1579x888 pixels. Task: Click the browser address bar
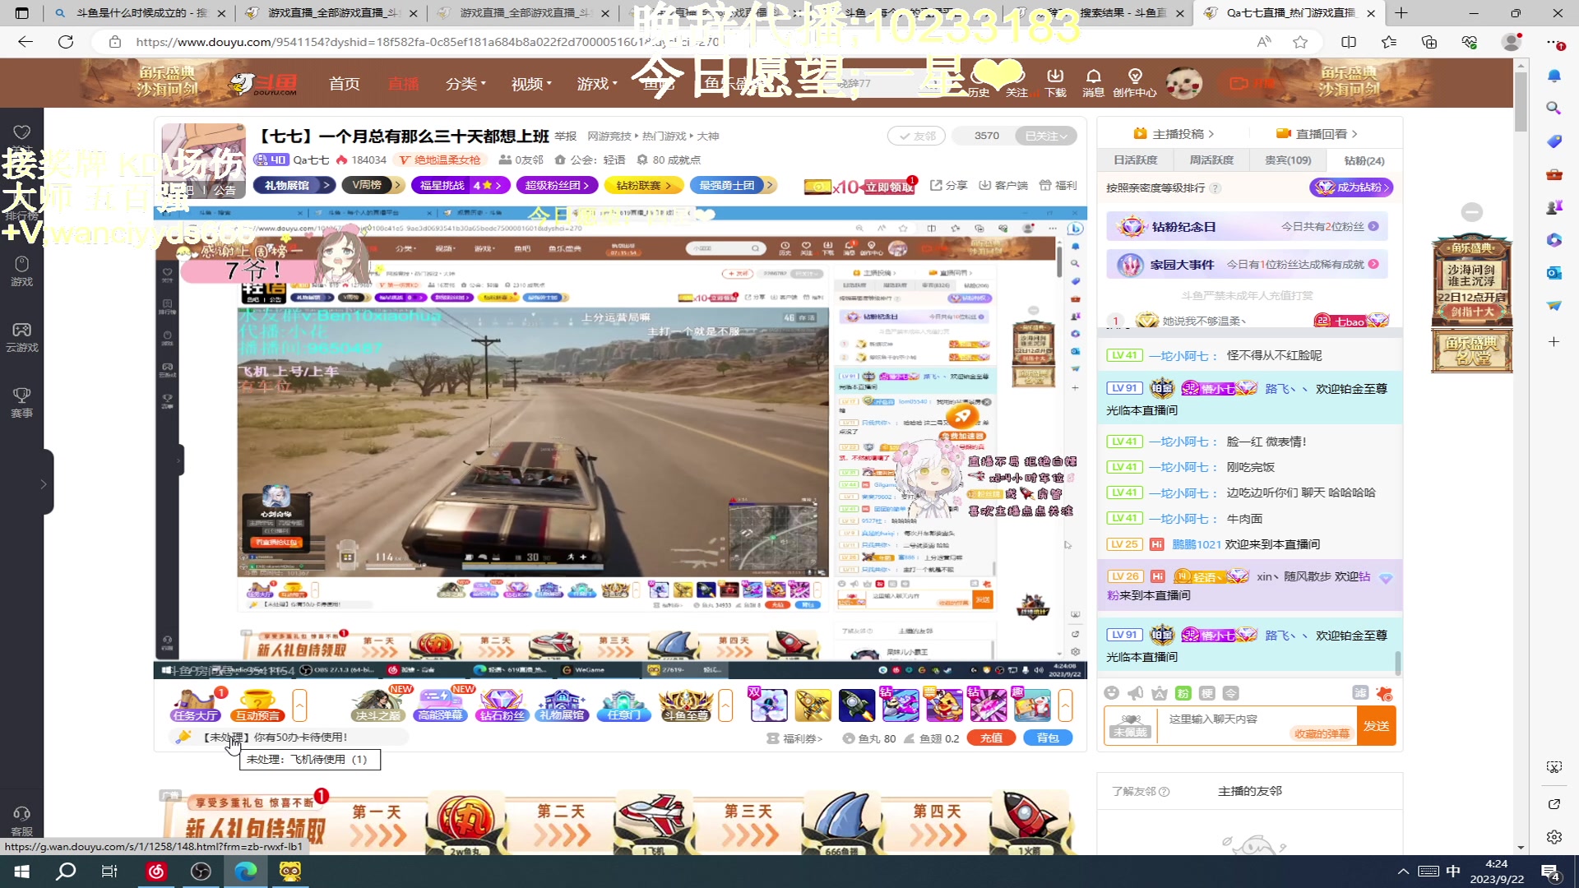674,42
